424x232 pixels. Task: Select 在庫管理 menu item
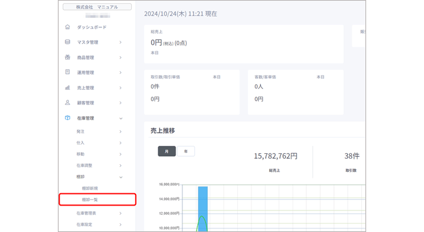pos(86,118)
